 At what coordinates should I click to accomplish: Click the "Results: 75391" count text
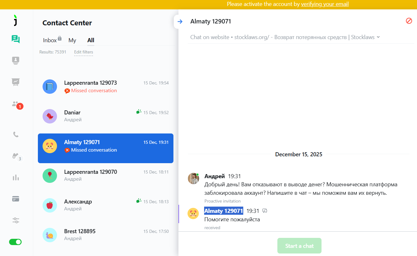point(53,52)
